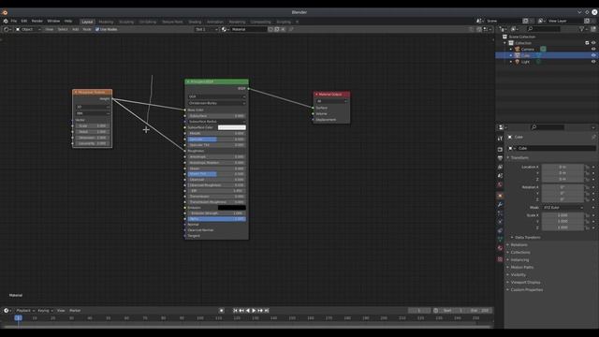This screenshot has width=599, height=337.
Task: Open the Tool properties tab
Action: pyautogui.click(x=500, y=139)
